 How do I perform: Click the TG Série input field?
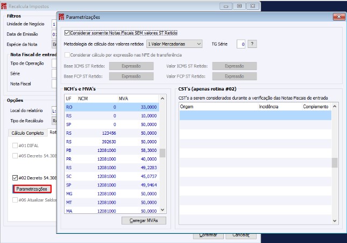pyautogui.click(x=241, y=44)
